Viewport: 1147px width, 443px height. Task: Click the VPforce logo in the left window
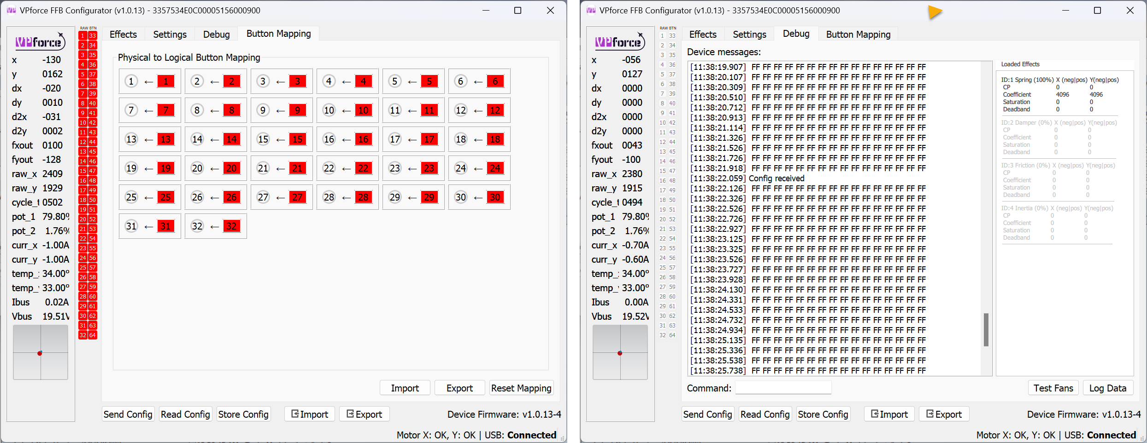40,41
